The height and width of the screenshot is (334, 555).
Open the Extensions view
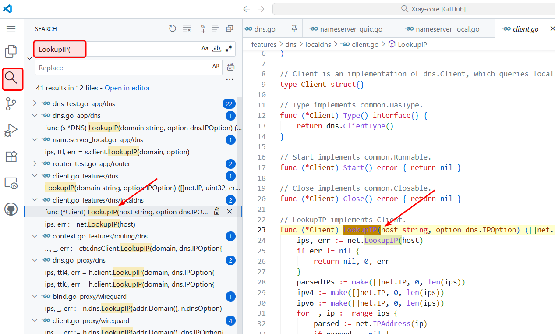11,156
